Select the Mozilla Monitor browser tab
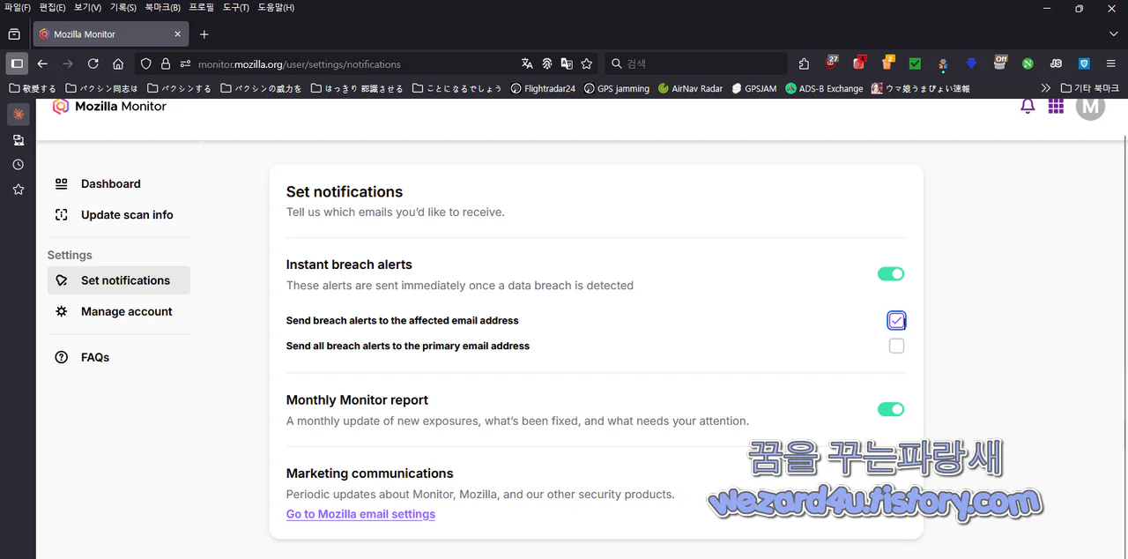This screenshot has height=559, width=1128. tap(109, 34)
